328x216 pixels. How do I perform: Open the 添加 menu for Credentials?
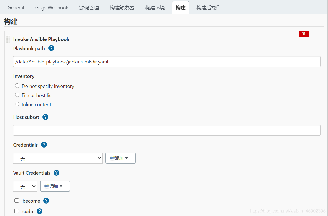pyautogui.click(x=120, y=158)
